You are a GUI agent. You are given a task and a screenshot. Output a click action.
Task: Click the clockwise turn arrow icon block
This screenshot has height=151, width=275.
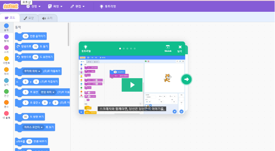[x=18, y=46]
